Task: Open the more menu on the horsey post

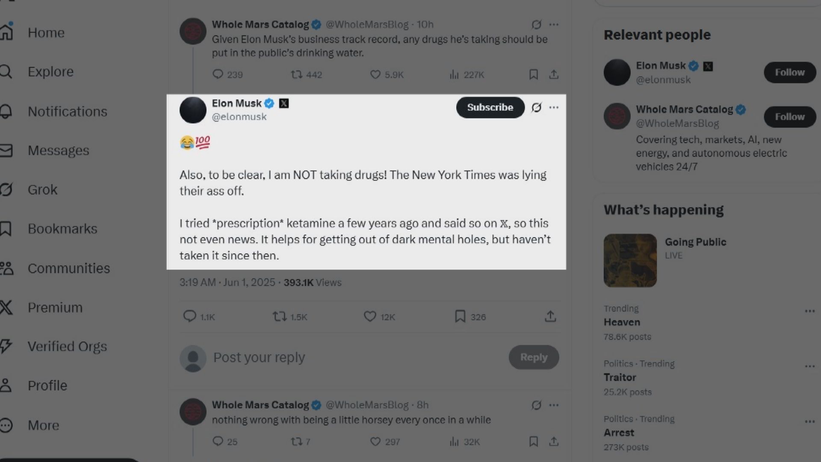Action: point(554,405)
